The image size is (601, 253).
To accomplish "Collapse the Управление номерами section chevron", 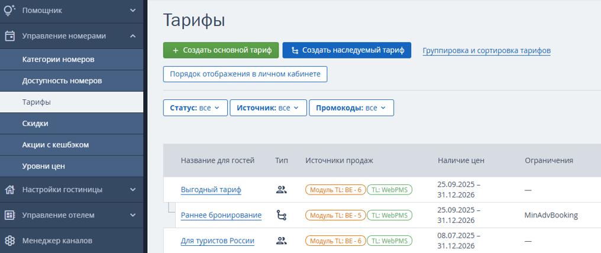I will pos(133,36).
